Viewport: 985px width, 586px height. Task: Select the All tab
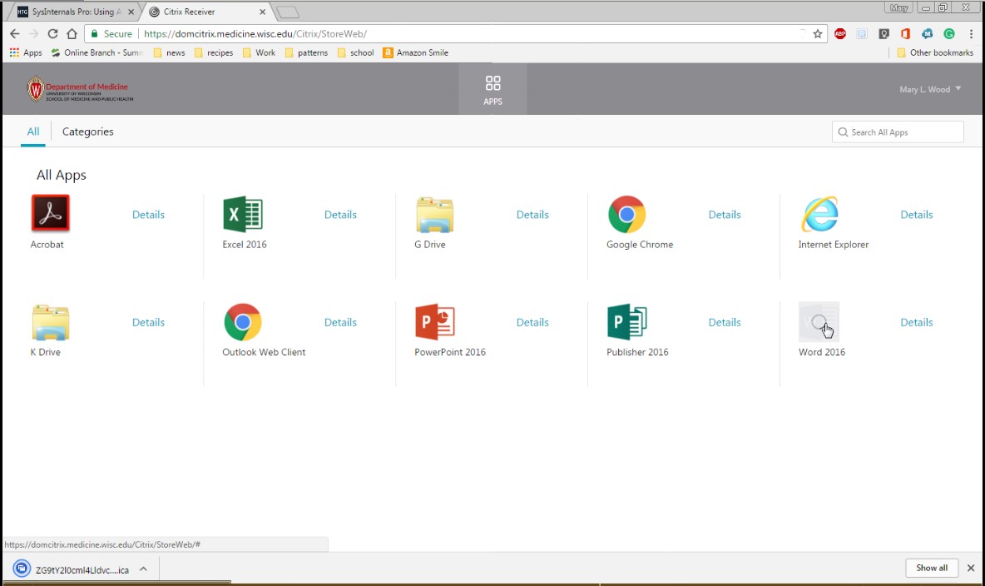click(x=32, y=132)
